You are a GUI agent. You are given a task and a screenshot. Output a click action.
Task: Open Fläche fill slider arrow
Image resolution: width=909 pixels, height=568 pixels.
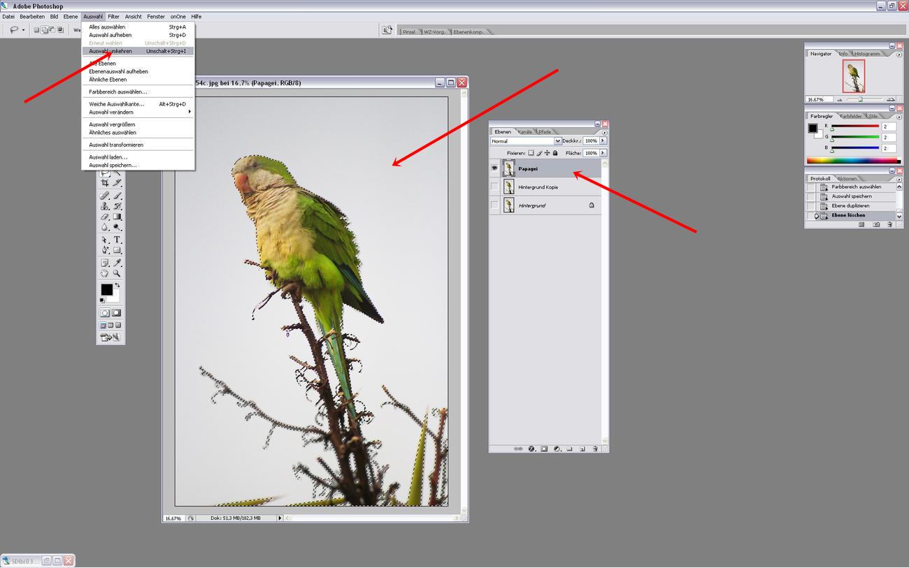(x=603, y=152)
